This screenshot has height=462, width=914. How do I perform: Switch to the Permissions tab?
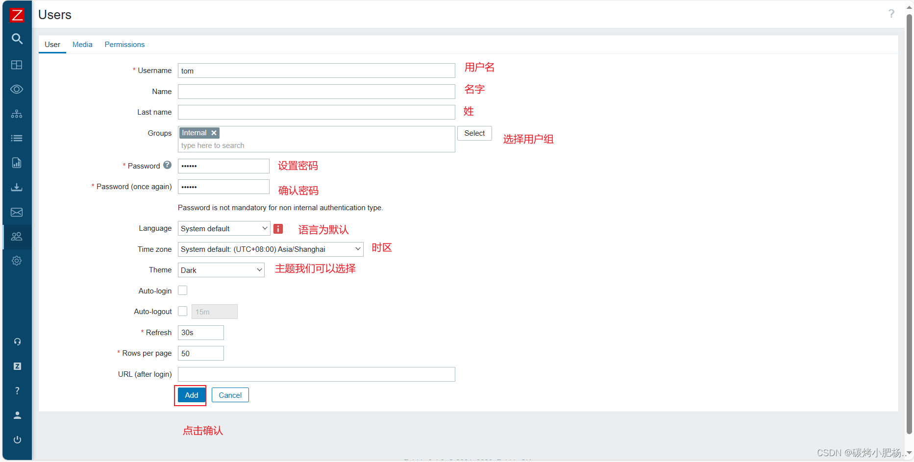pos(124,45)
